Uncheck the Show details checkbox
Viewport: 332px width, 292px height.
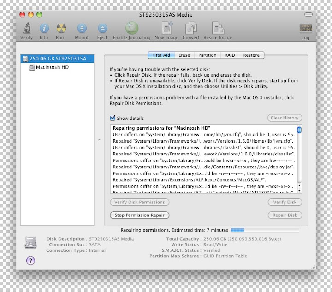click(113, 118)
